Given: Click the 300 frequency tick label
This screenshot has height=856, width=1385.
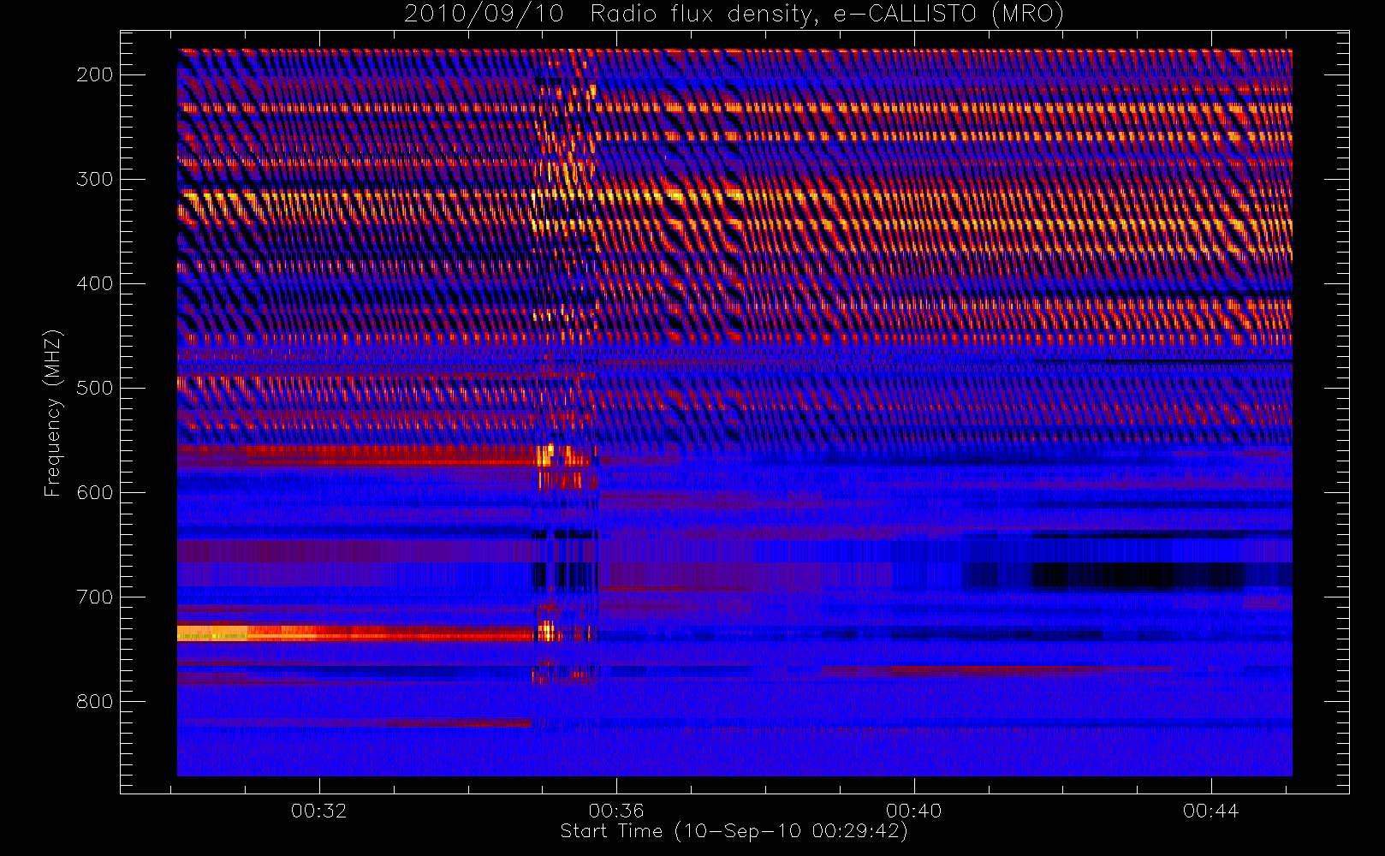Looking at the screenshot, I should pos(95,179).
